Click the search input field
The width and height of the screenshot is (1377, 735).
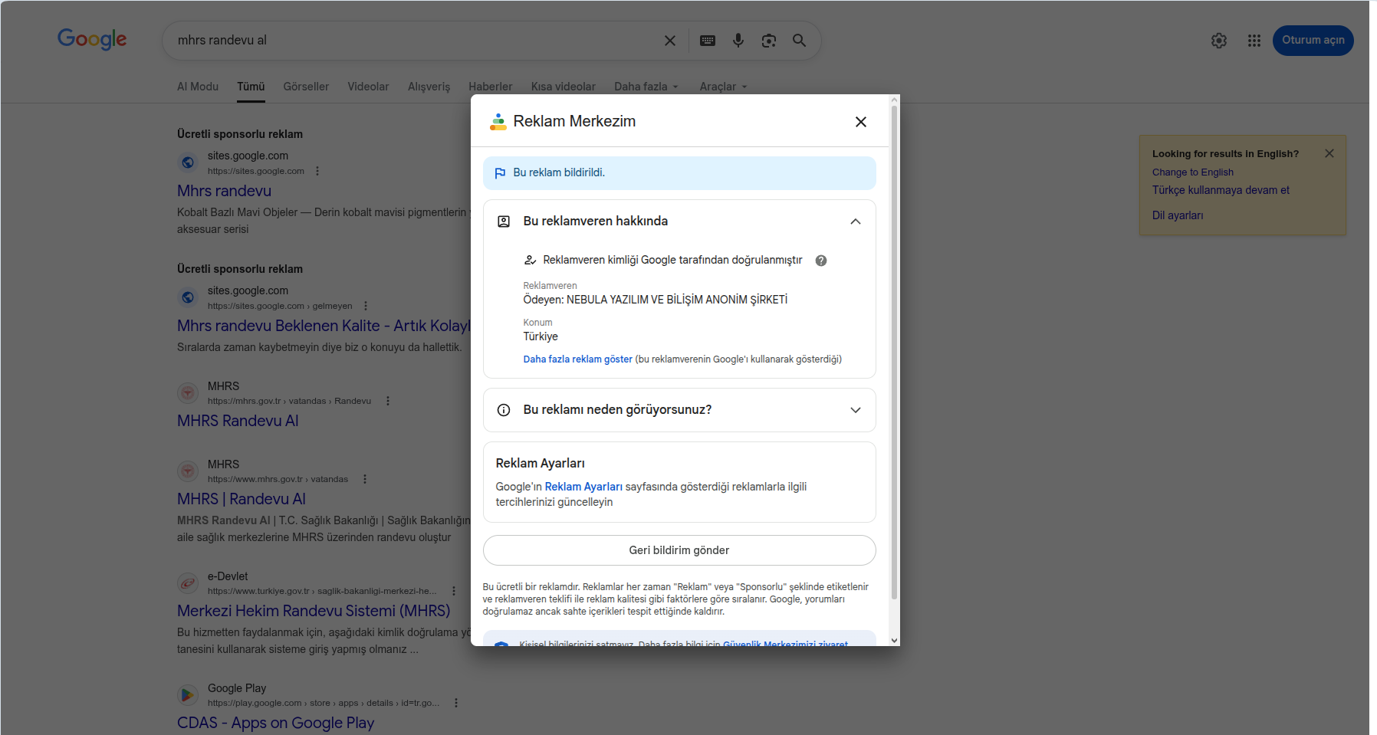pos(414,41)
